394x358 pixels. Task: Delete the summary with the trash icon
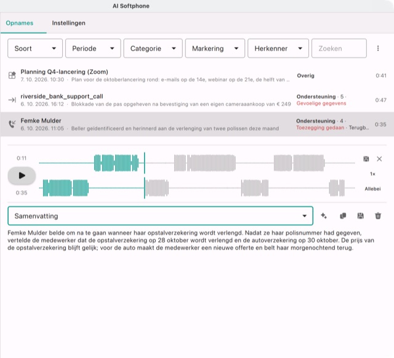[x=378, y=216]
